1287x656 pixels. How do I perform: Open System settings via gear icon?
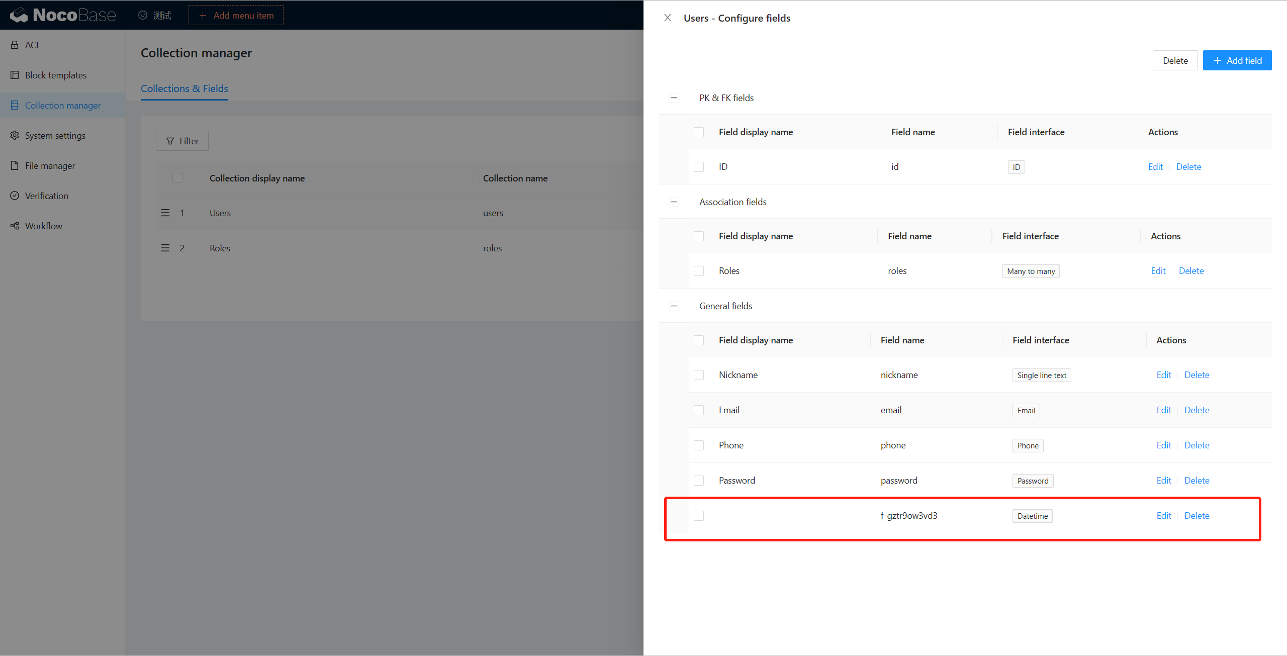pos(15,135)
